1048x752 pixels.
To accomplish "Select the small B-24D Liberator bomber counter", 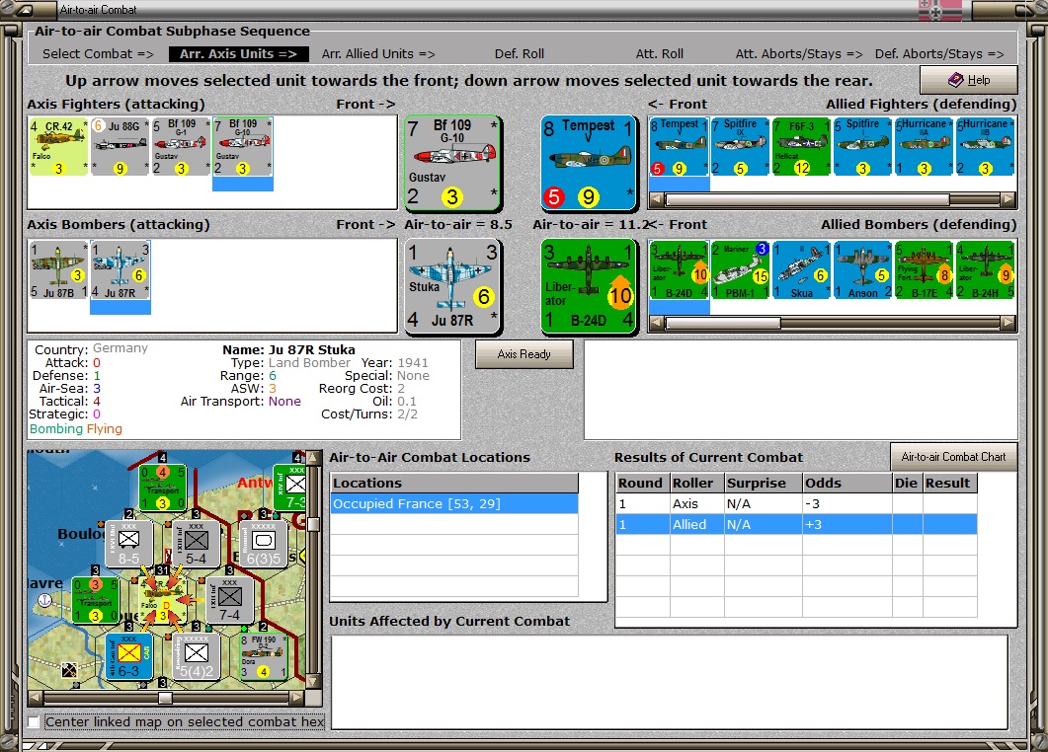I will click(679, 270).
